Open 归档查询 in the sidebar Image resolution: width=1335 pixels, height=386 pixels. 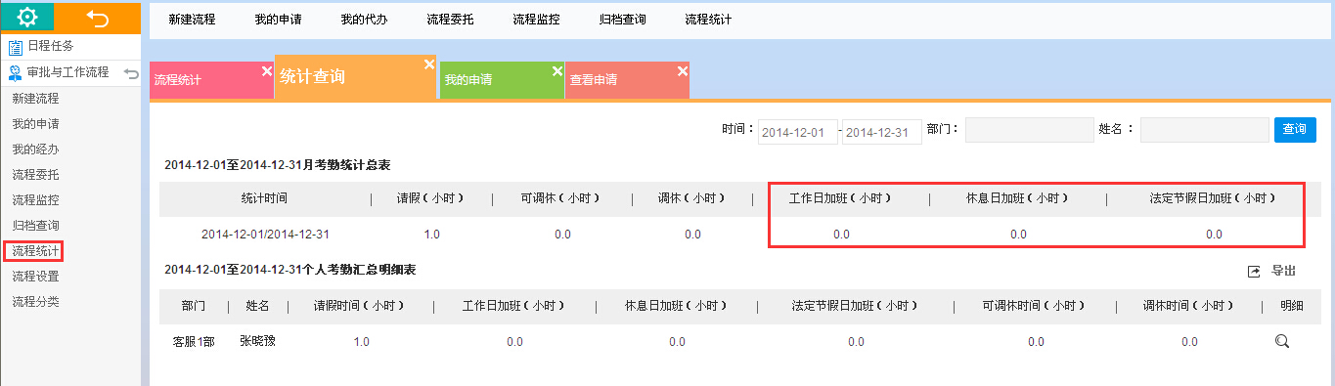(35, 226)
